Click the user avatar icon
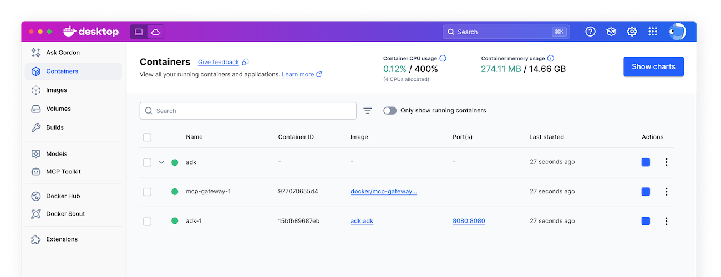This screenshot has height=277, width=721. pyautogui.click(x=677, y=32)
